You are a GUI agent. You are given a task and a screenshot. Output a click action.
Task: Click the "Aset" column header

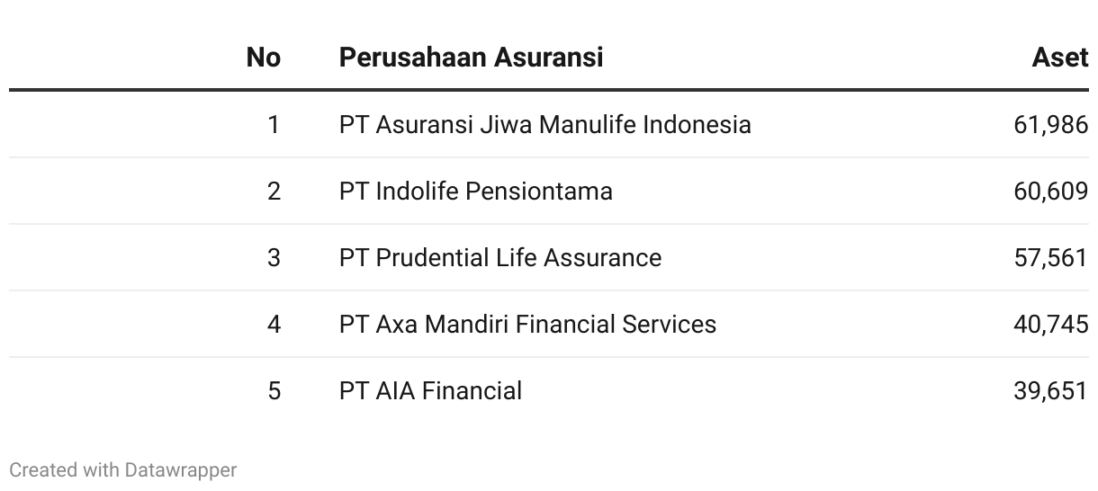[x=1060, y=58]
